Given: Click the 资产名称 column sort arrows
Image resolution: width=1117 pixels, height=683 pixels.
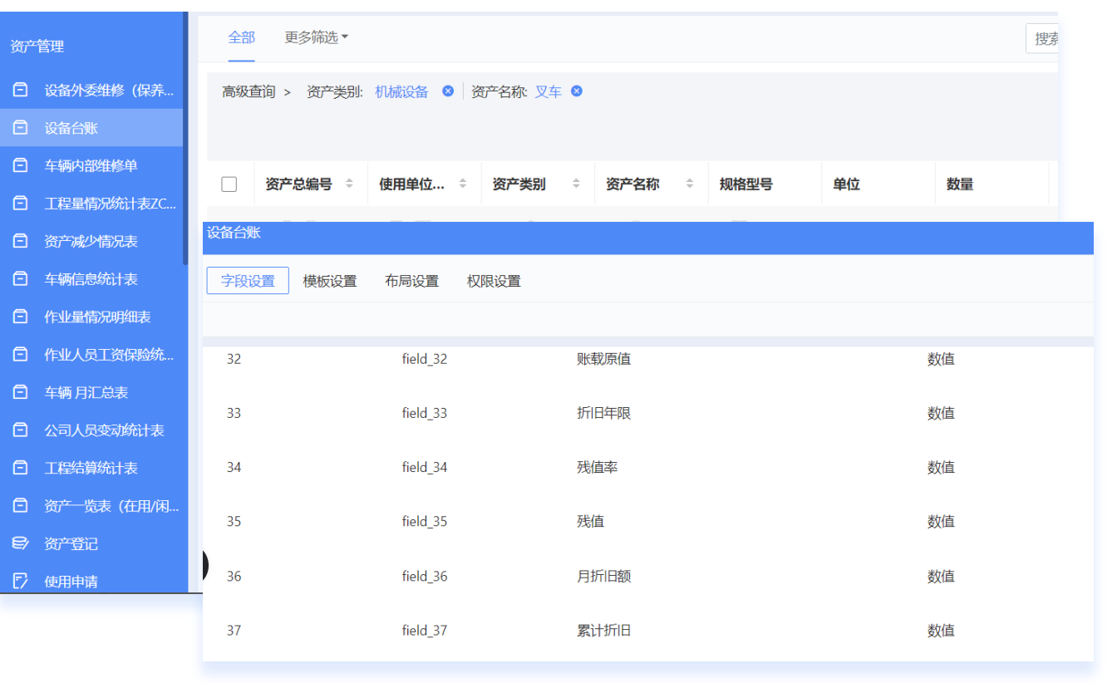Looking at the screenshot, I should 690,184.
